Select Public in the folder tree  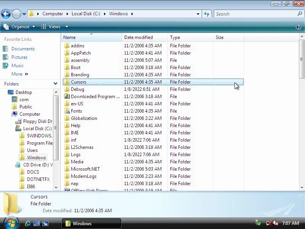coord(26,107)
